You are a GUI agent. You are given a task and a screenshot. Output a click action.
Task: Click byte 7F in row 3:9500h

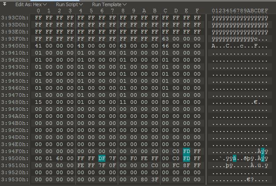tap(112, 158)
